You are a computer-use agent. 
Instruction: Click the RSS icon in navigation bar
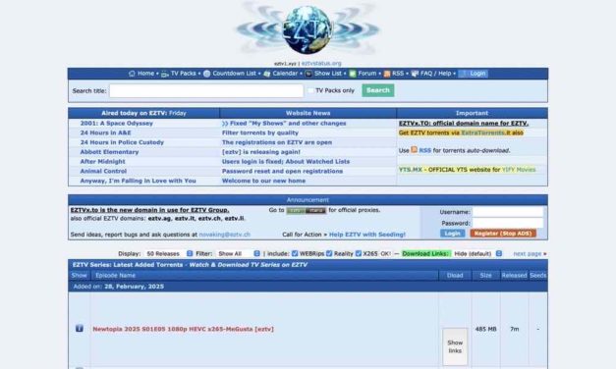coord(387,74)
